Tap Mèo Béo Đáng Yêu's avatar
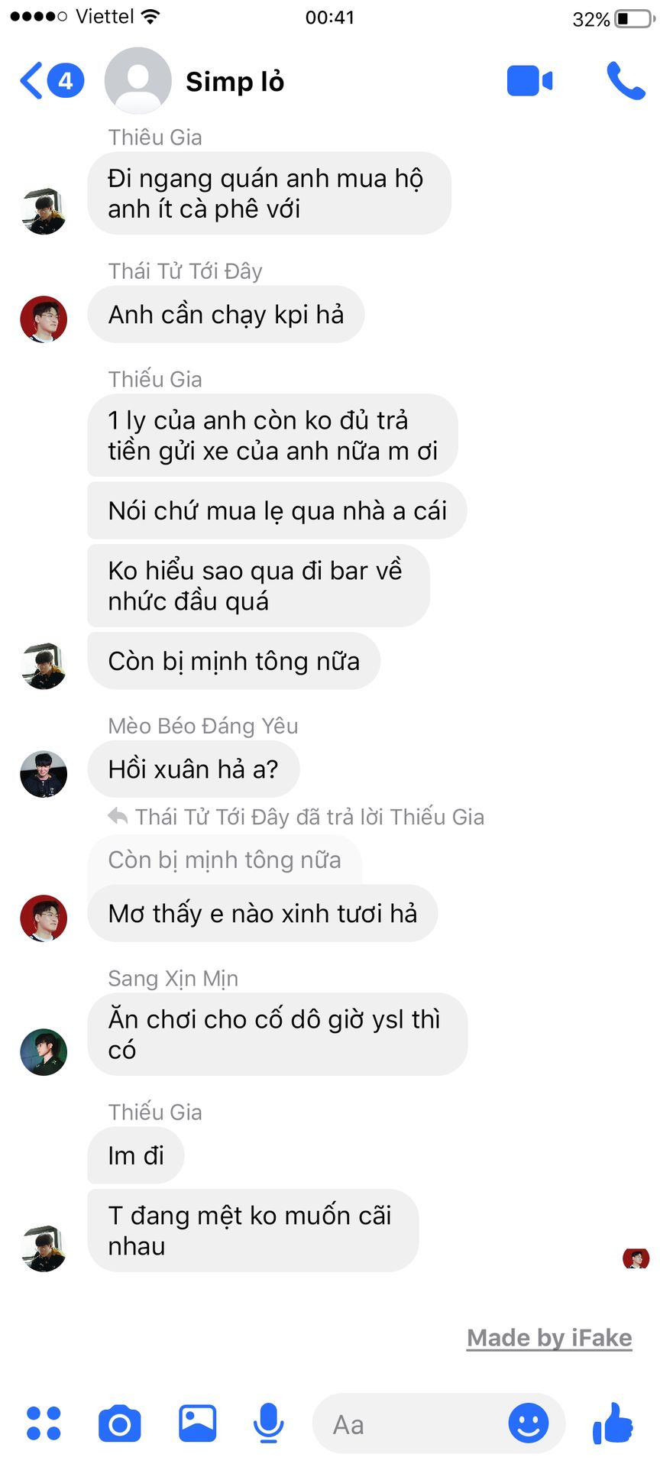Image resolution: width=660 pixels, height=1467 pixels. click(44, 774)
